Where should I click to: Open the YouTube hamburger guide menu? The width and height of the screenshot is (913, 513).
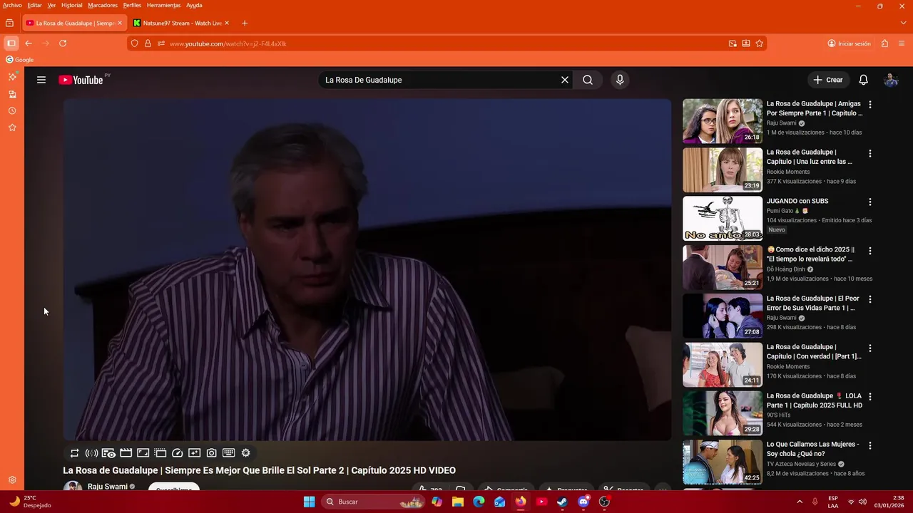point(41,80)
